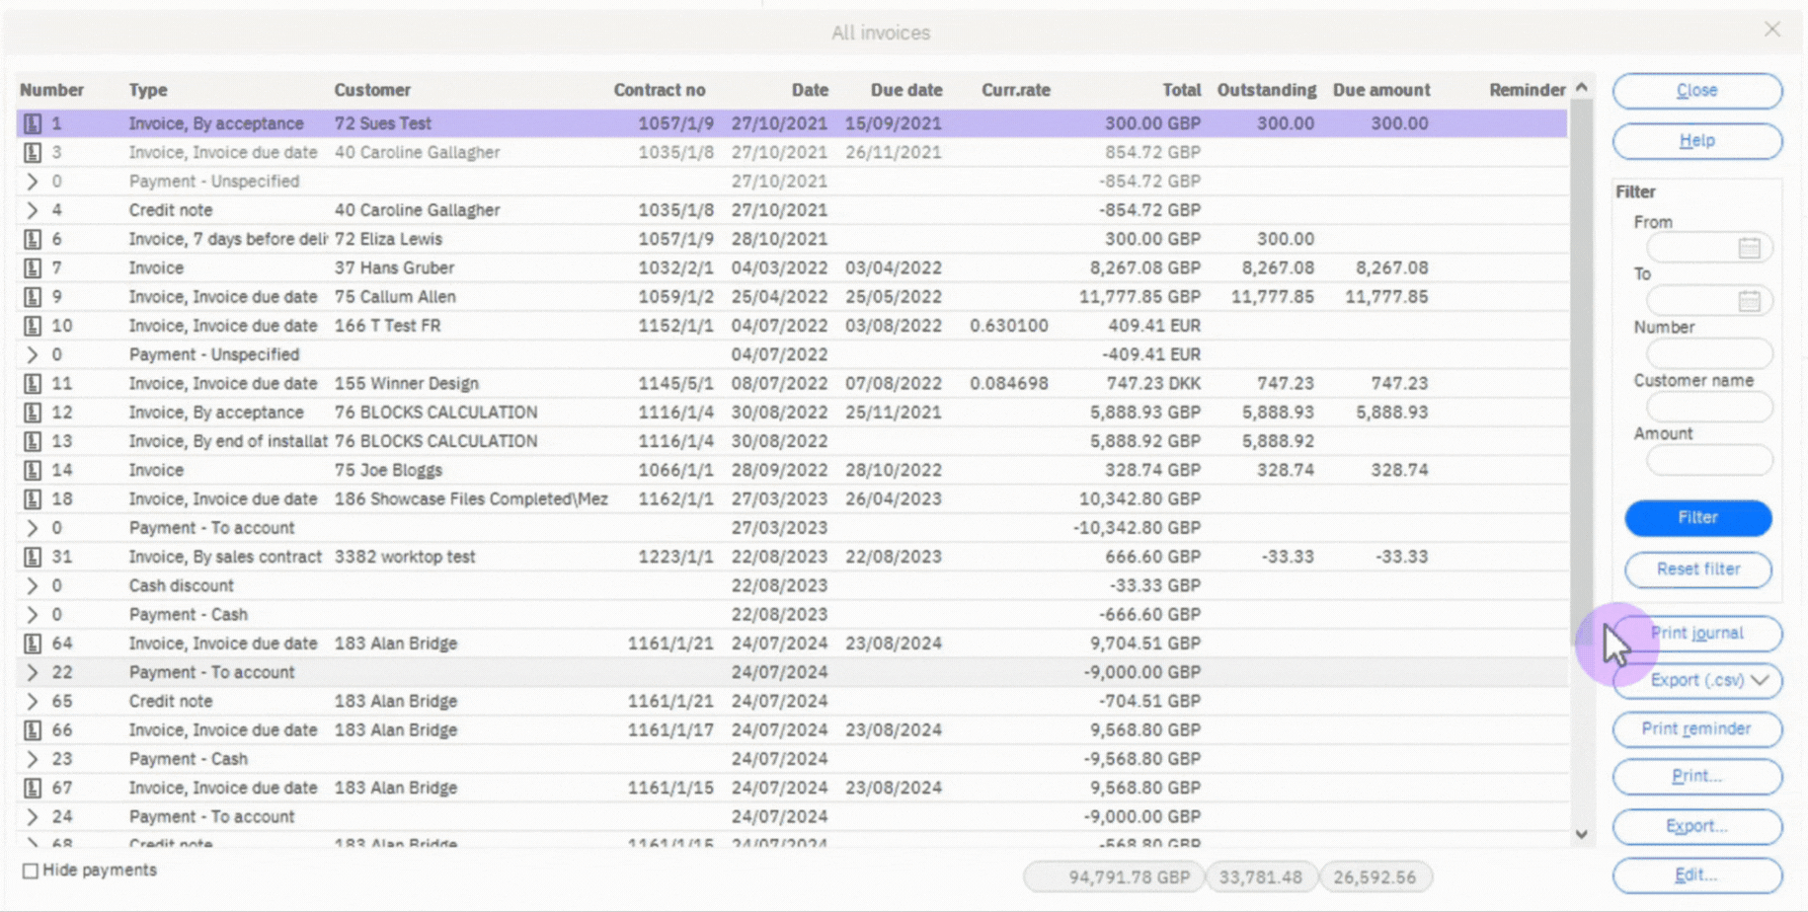Screen dimensions: 1808x912
Task: Click inside the Customer name filter field
Action: [1707, 406]
